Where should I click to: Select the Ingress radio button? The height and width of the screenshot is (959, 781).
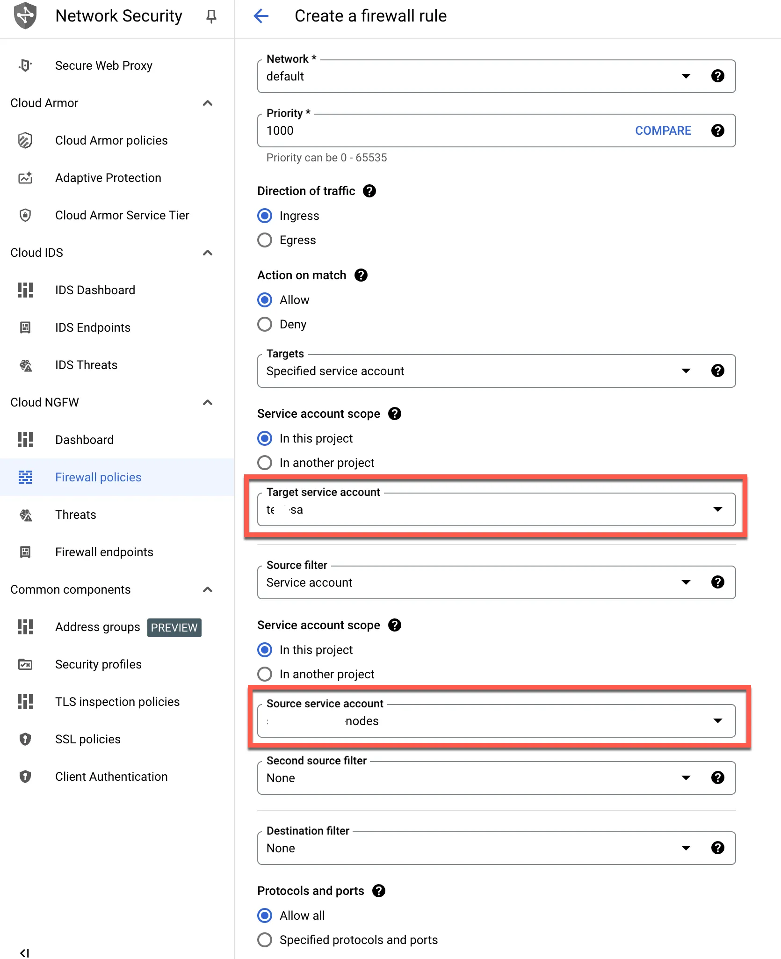tap(265, 216)
